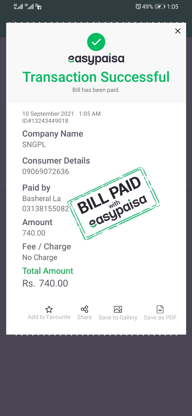The image size is (192, 416).
Task: Tap the alarm icon in status bar
Action: click(x=138, y=6)
